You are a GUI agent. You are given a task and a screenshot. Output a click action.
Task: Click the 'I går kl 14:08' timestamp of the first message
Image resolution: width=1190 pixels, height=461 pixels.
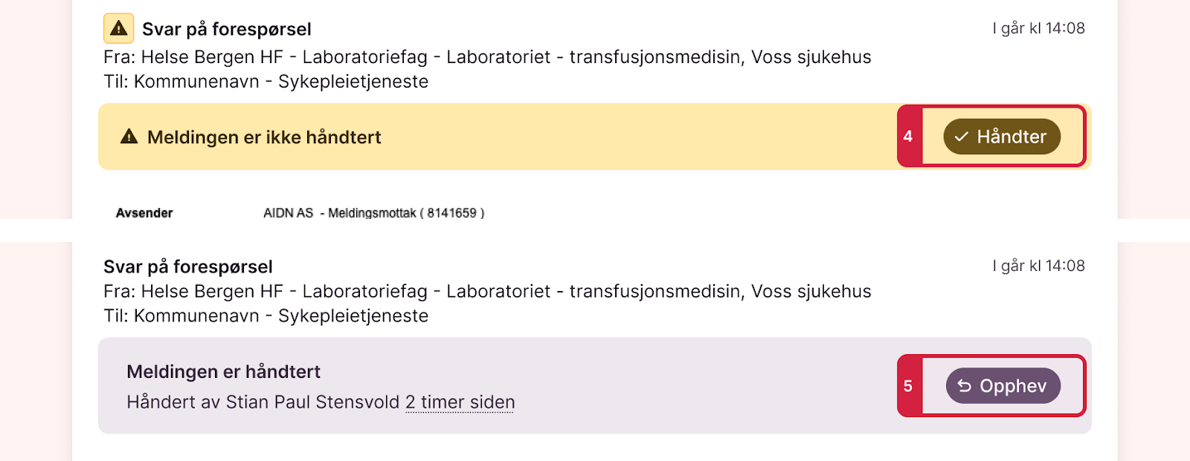click(x=1038, y=28)
